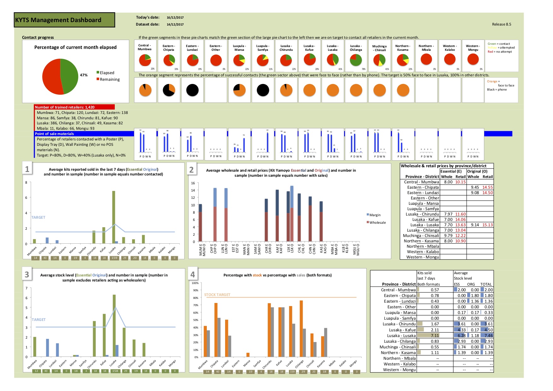Screen dimensions: 553x391
Task: Click the Remaining red legend swatch
Action: pyautogui.click(x=98, y=79)
